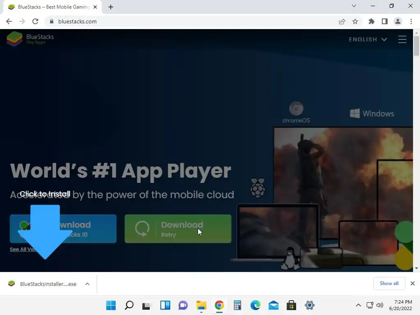Open Settings gear on the taskbar
The height and width of the screenshot is (315, 420).
click(x=309, y=305)
